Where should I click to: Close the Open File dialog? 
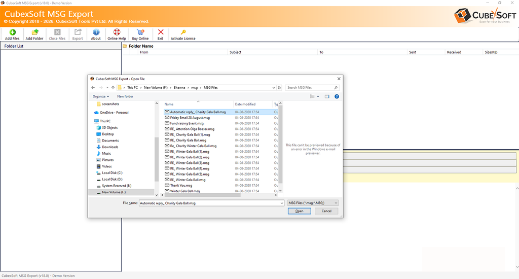click(339, 79)
